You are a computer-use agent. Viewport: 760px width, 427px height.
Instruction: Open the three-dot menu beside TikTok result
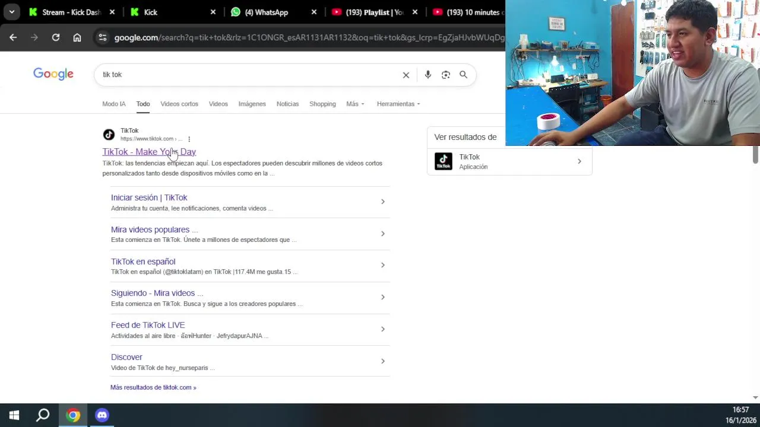click(x=189, y=139)
